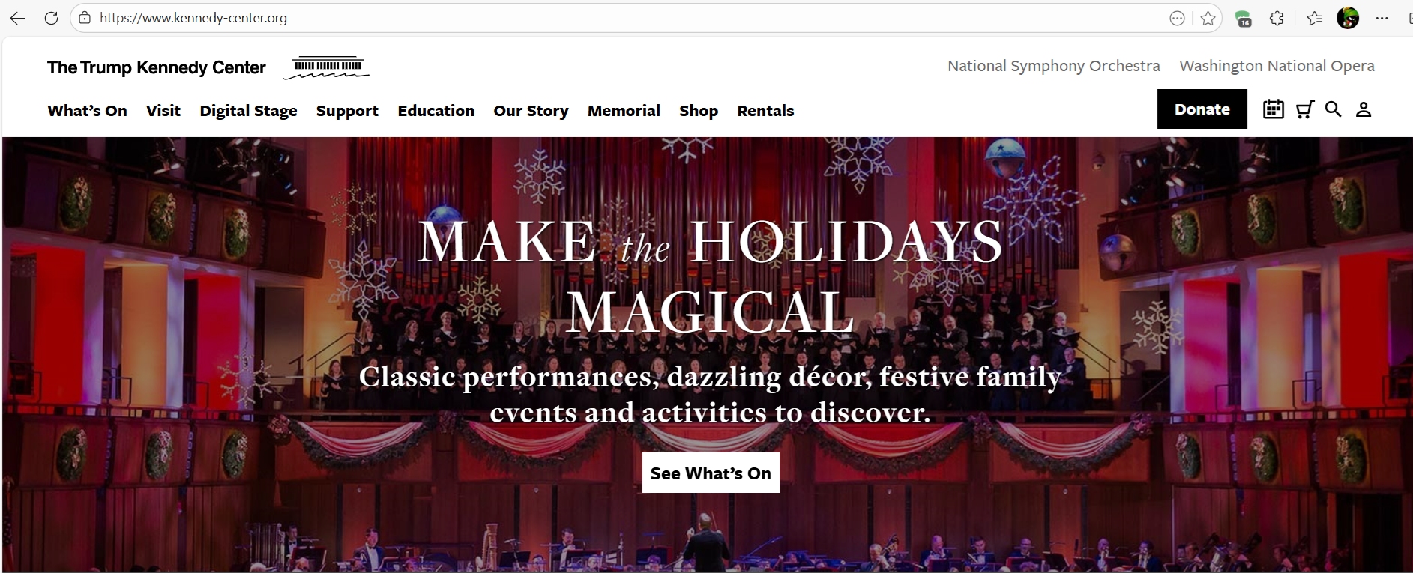Reload the page with refresh icon
The width and height of the screenshot is (1413, 573).
[x=51, y=18]
